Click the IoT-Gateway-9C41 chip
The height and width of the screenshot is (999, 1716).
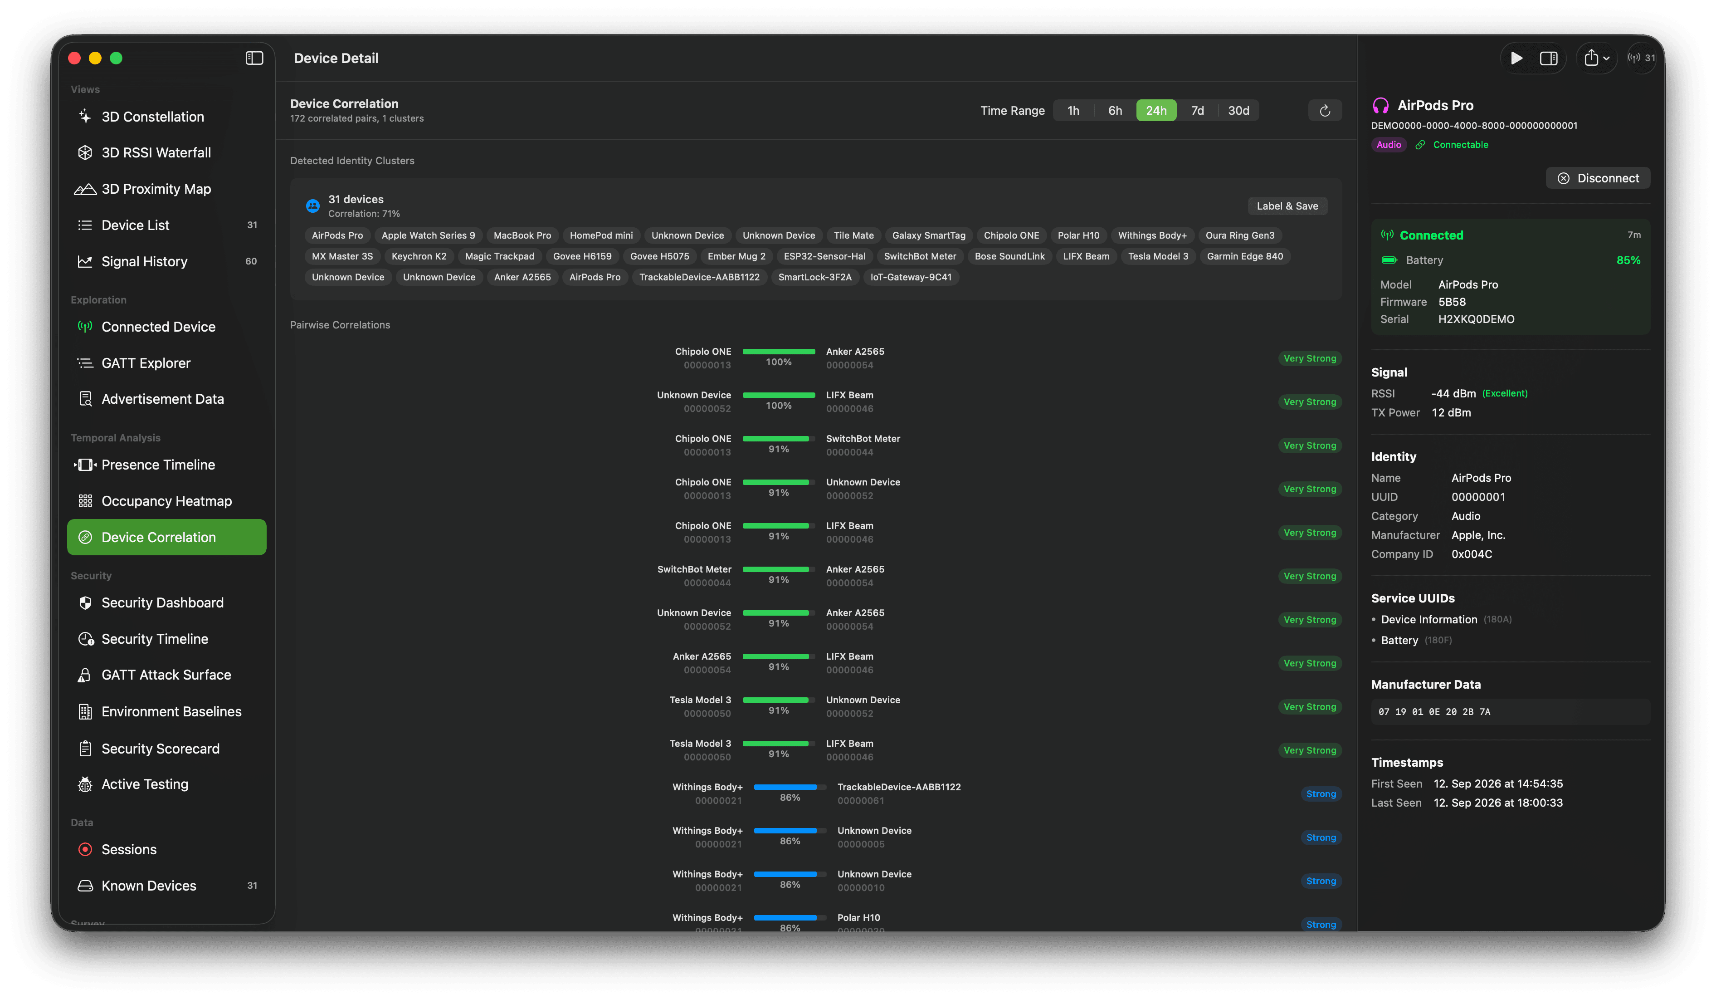911,277
